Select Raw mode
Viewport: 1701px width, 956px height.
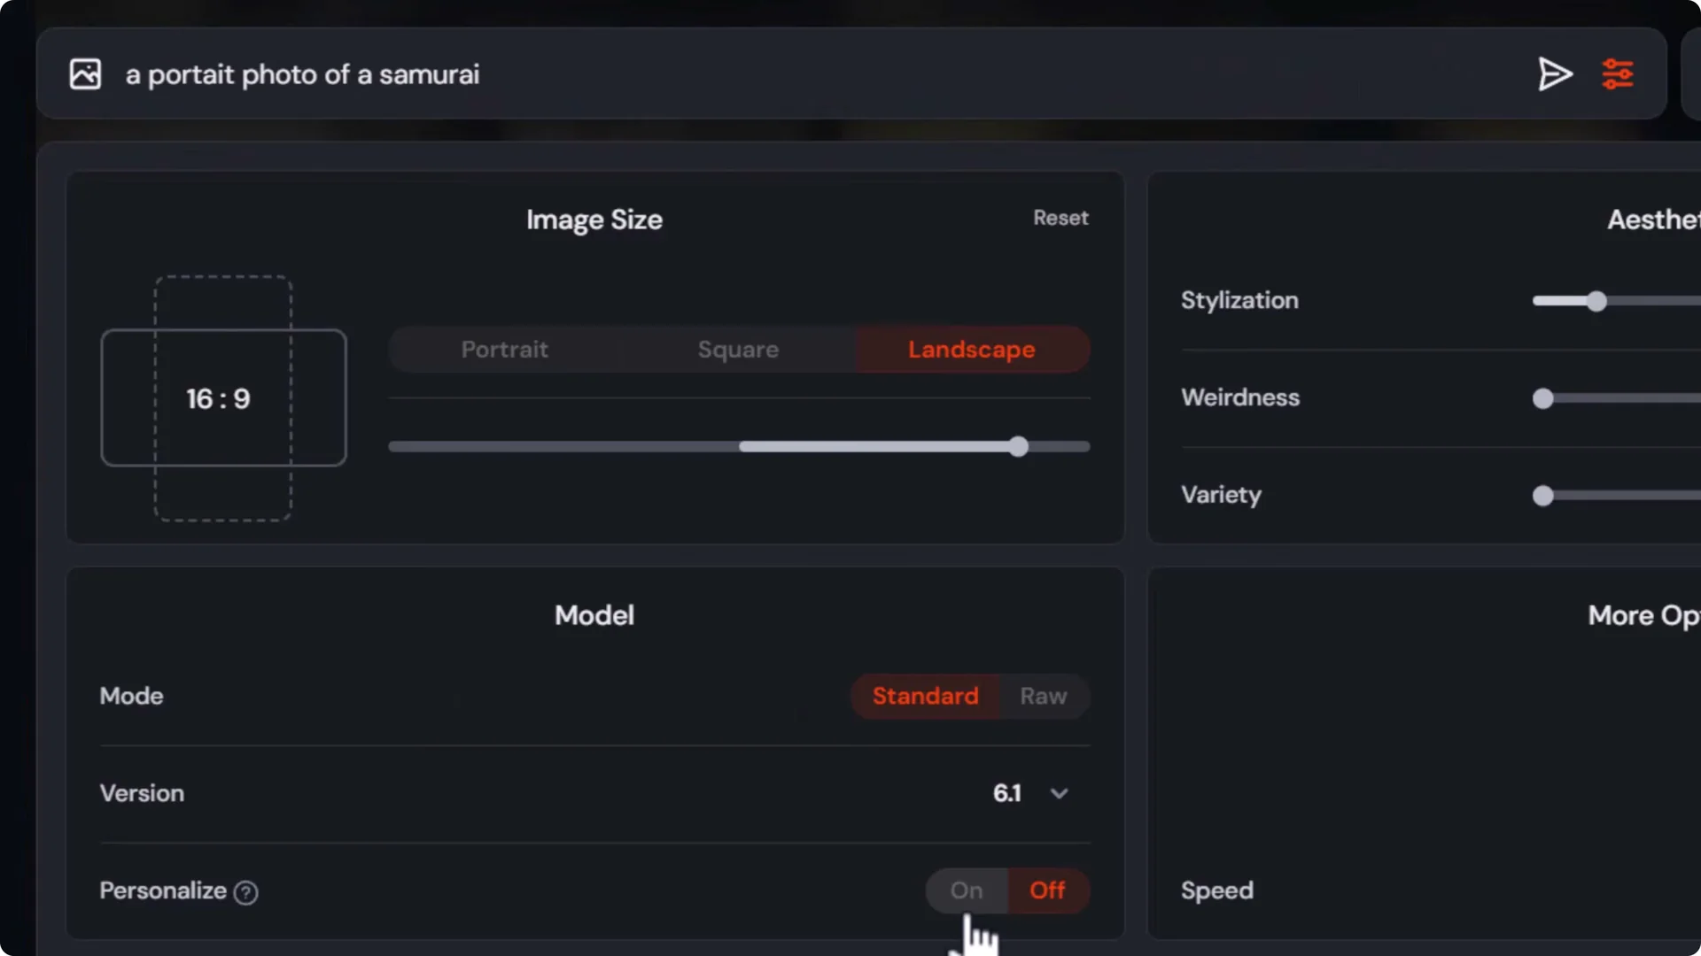(x=1043, y=697)
